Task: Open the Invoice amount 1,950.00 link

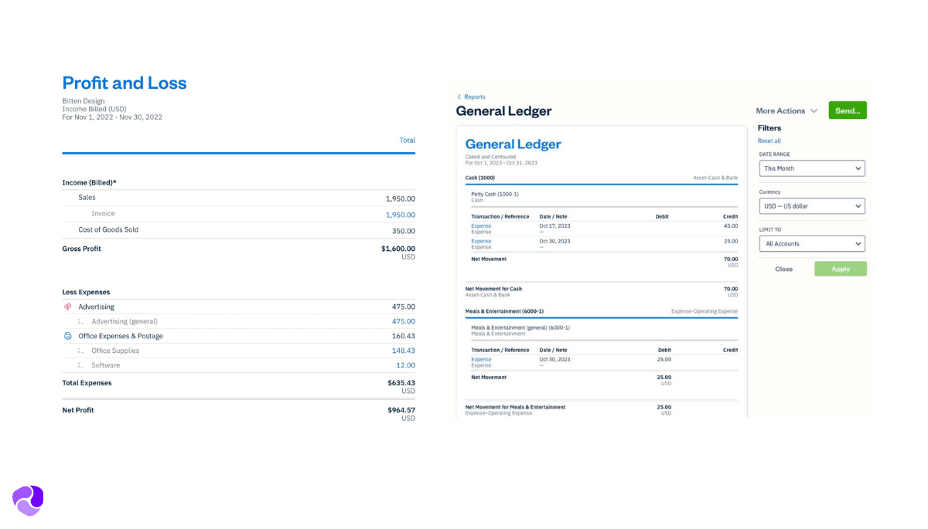Action: point(400,215)
